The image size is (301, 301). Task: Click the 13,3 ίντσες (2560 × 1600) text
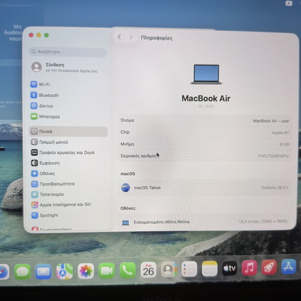263,222
